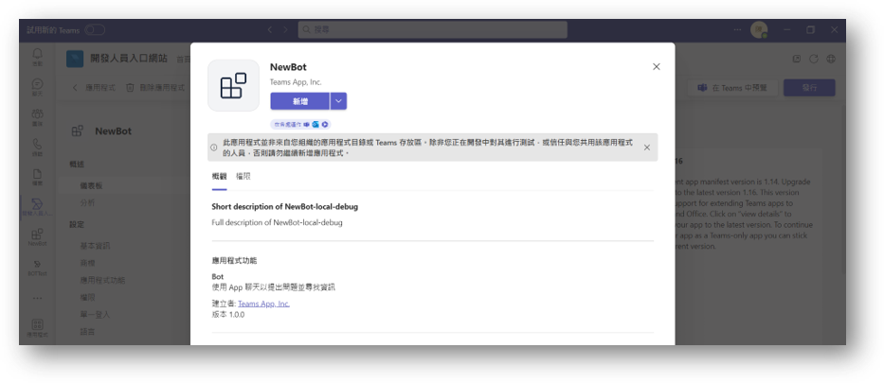Image resolution: width=884 pixels, height=383 pixels.
Task: Open the Teams people icon in sidebar
Action: click(x=37, y=116)
